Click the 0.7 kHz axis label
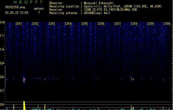The image size is (173, 110). 2,91
